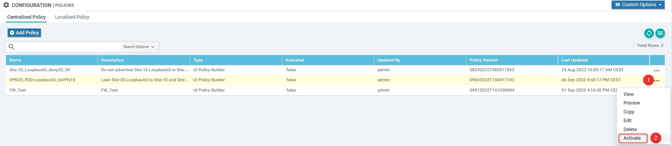
Task: Open the green table columns menu icon
Action: (660, 33)
